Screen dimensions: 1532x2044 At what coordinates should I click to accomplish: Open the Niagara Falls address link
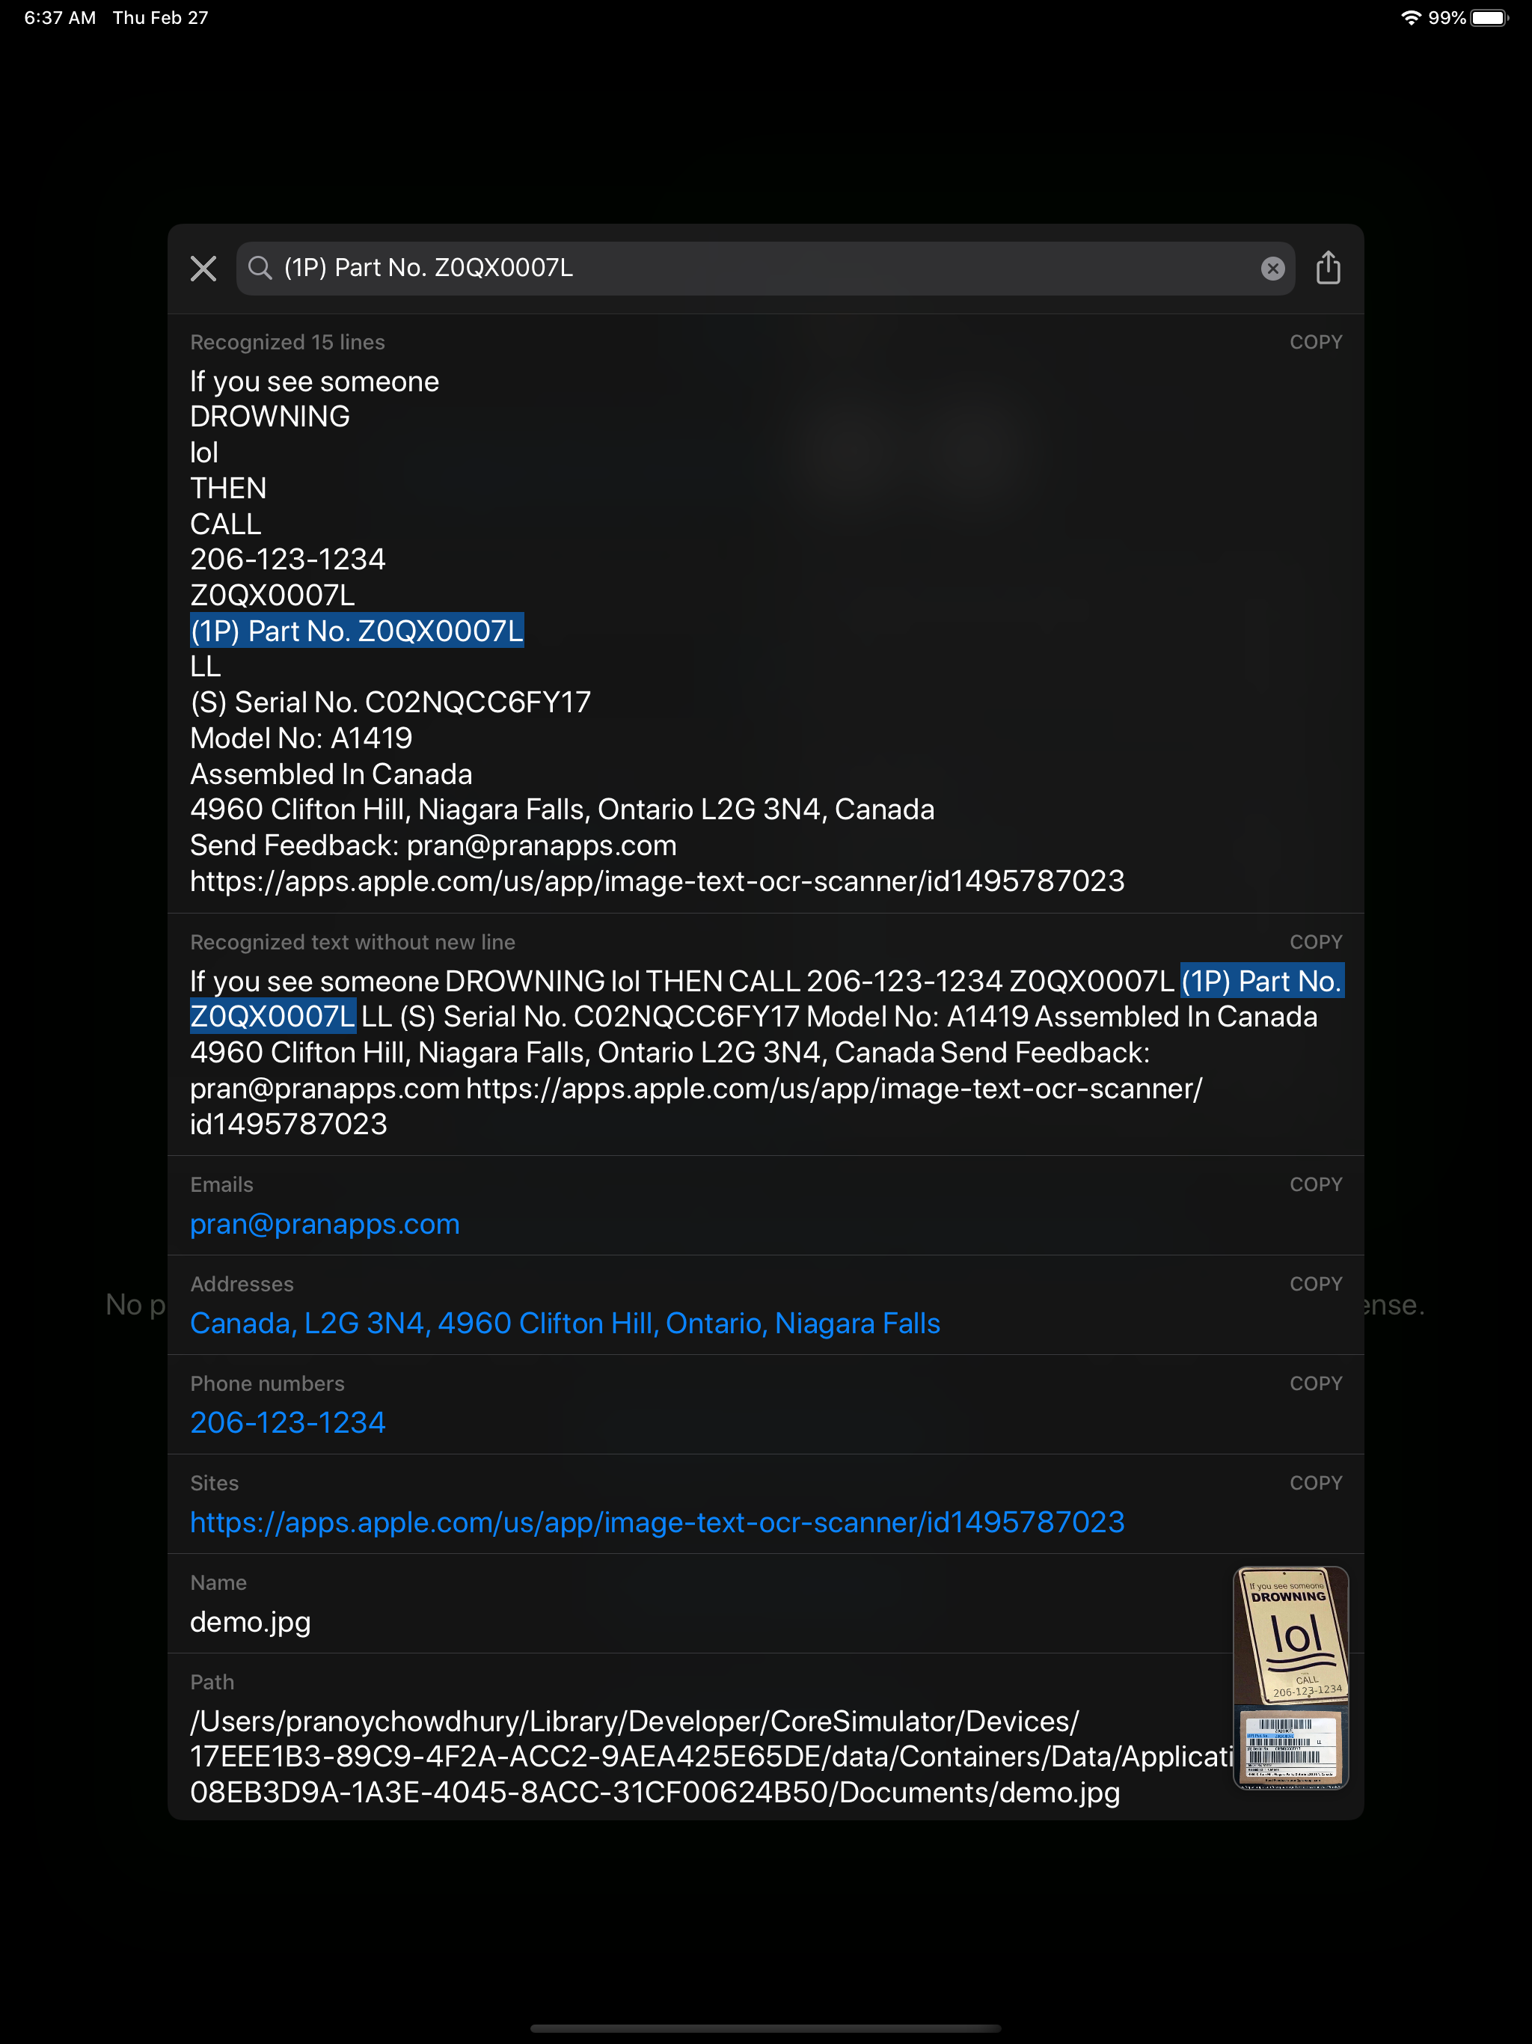(x=565, y=1322)
